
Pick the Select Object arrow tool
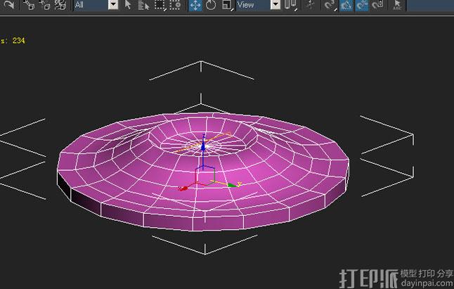click(x=129, y=5)
